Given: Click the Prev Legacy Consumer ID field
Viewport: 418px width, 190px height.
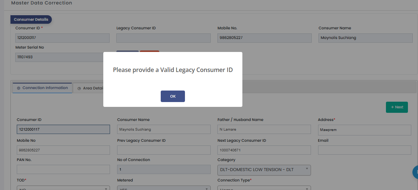Looking at the screenshot, I should pos(164,150).
